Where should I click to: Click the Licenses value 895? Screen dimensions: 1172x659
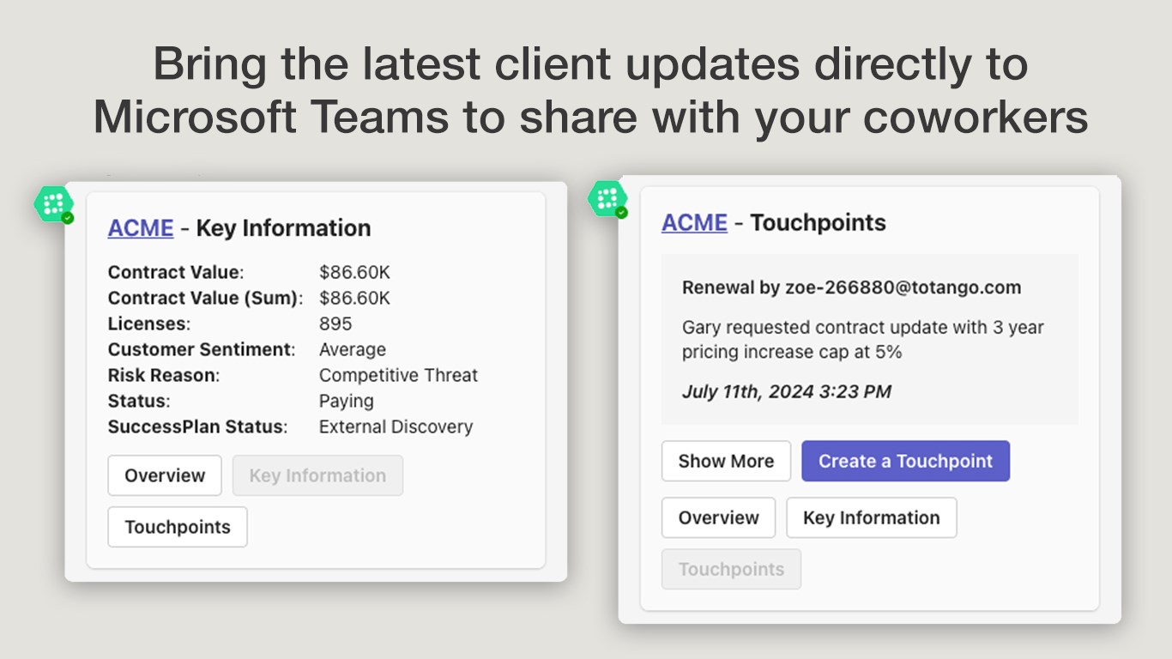[335, 323]
